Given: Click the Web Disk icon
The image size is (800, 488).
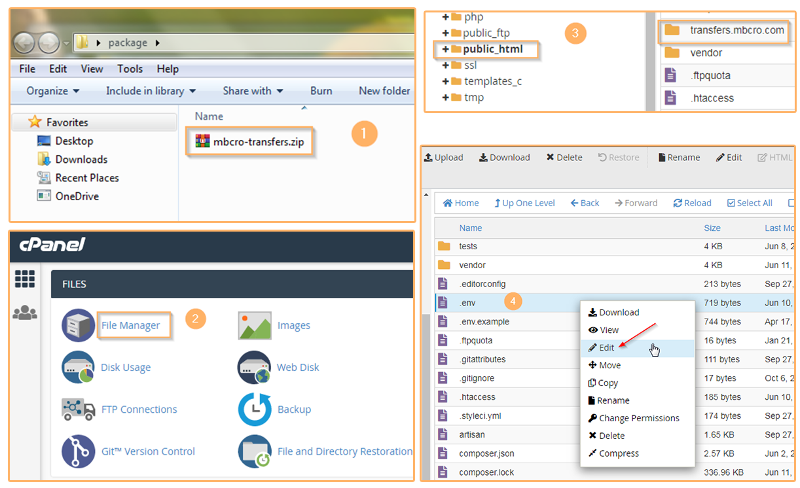Looking at the screenshot, I should click(255, 367).
